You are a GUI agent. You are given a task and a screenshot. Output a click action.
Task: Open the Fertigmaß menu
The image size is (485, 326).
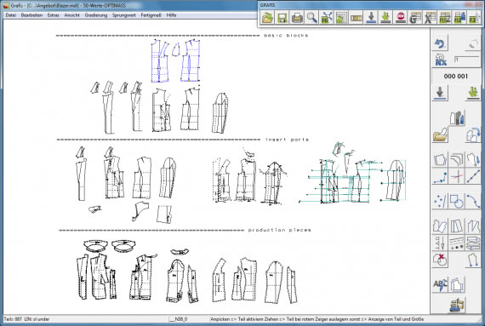[x=151, y=15]
